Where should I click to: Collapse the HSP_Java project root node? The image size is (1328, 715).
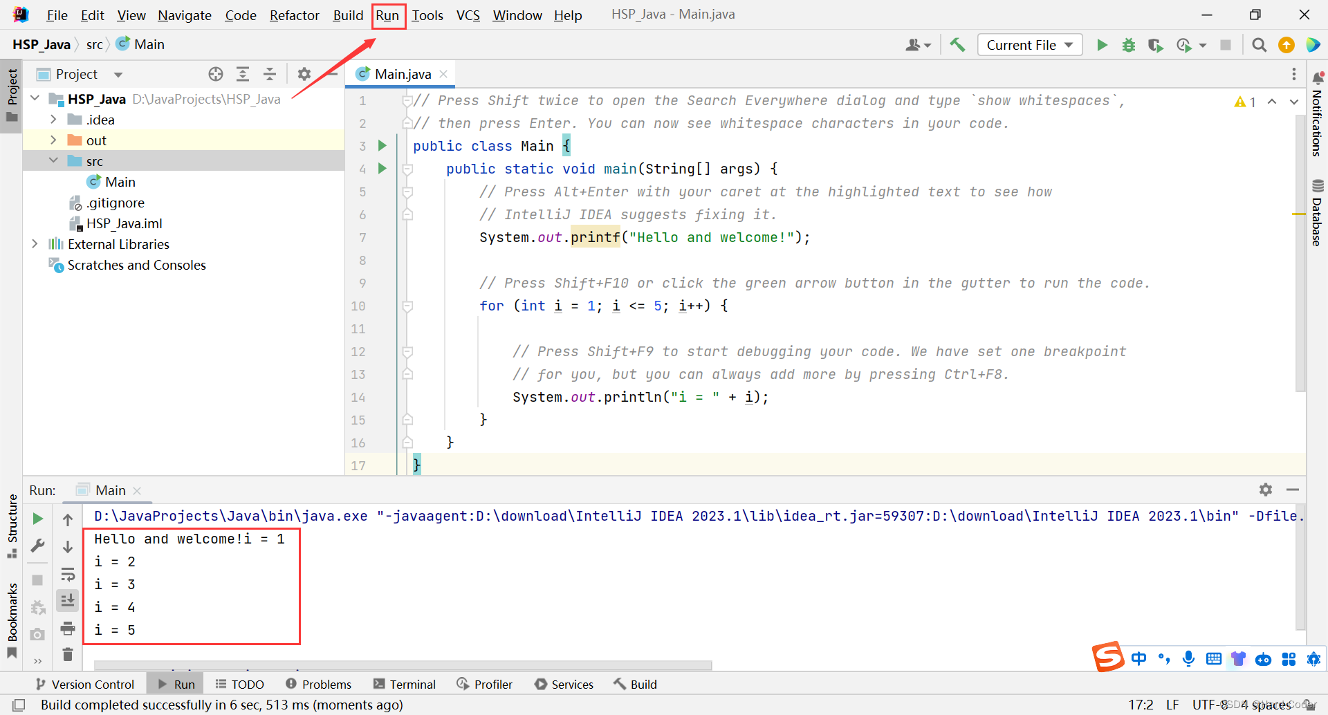coord(35,99)
